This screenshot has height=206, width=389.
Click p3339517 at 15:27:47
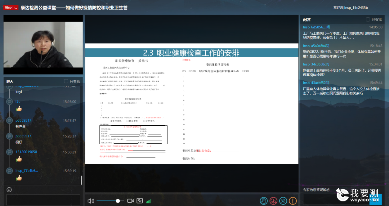(x=23, y=120)
